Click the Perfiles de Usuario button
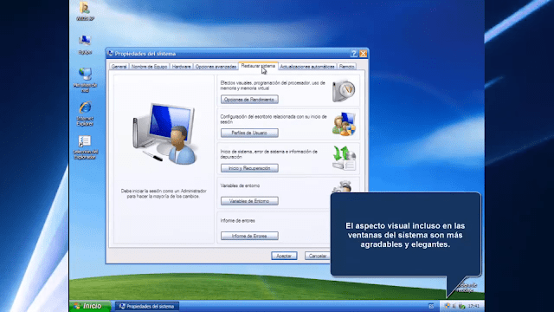Screen dimensions: 554x312 (x=249, y=133)
